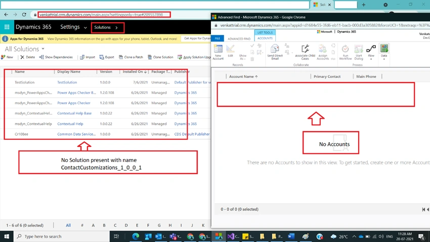Click the Get Apps for Dynamics button

click(197, 38)
